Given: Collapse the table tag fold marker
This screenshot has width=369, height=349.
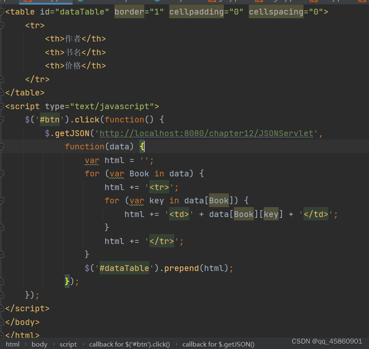Looking at the screenshot, I should (2, 12).
